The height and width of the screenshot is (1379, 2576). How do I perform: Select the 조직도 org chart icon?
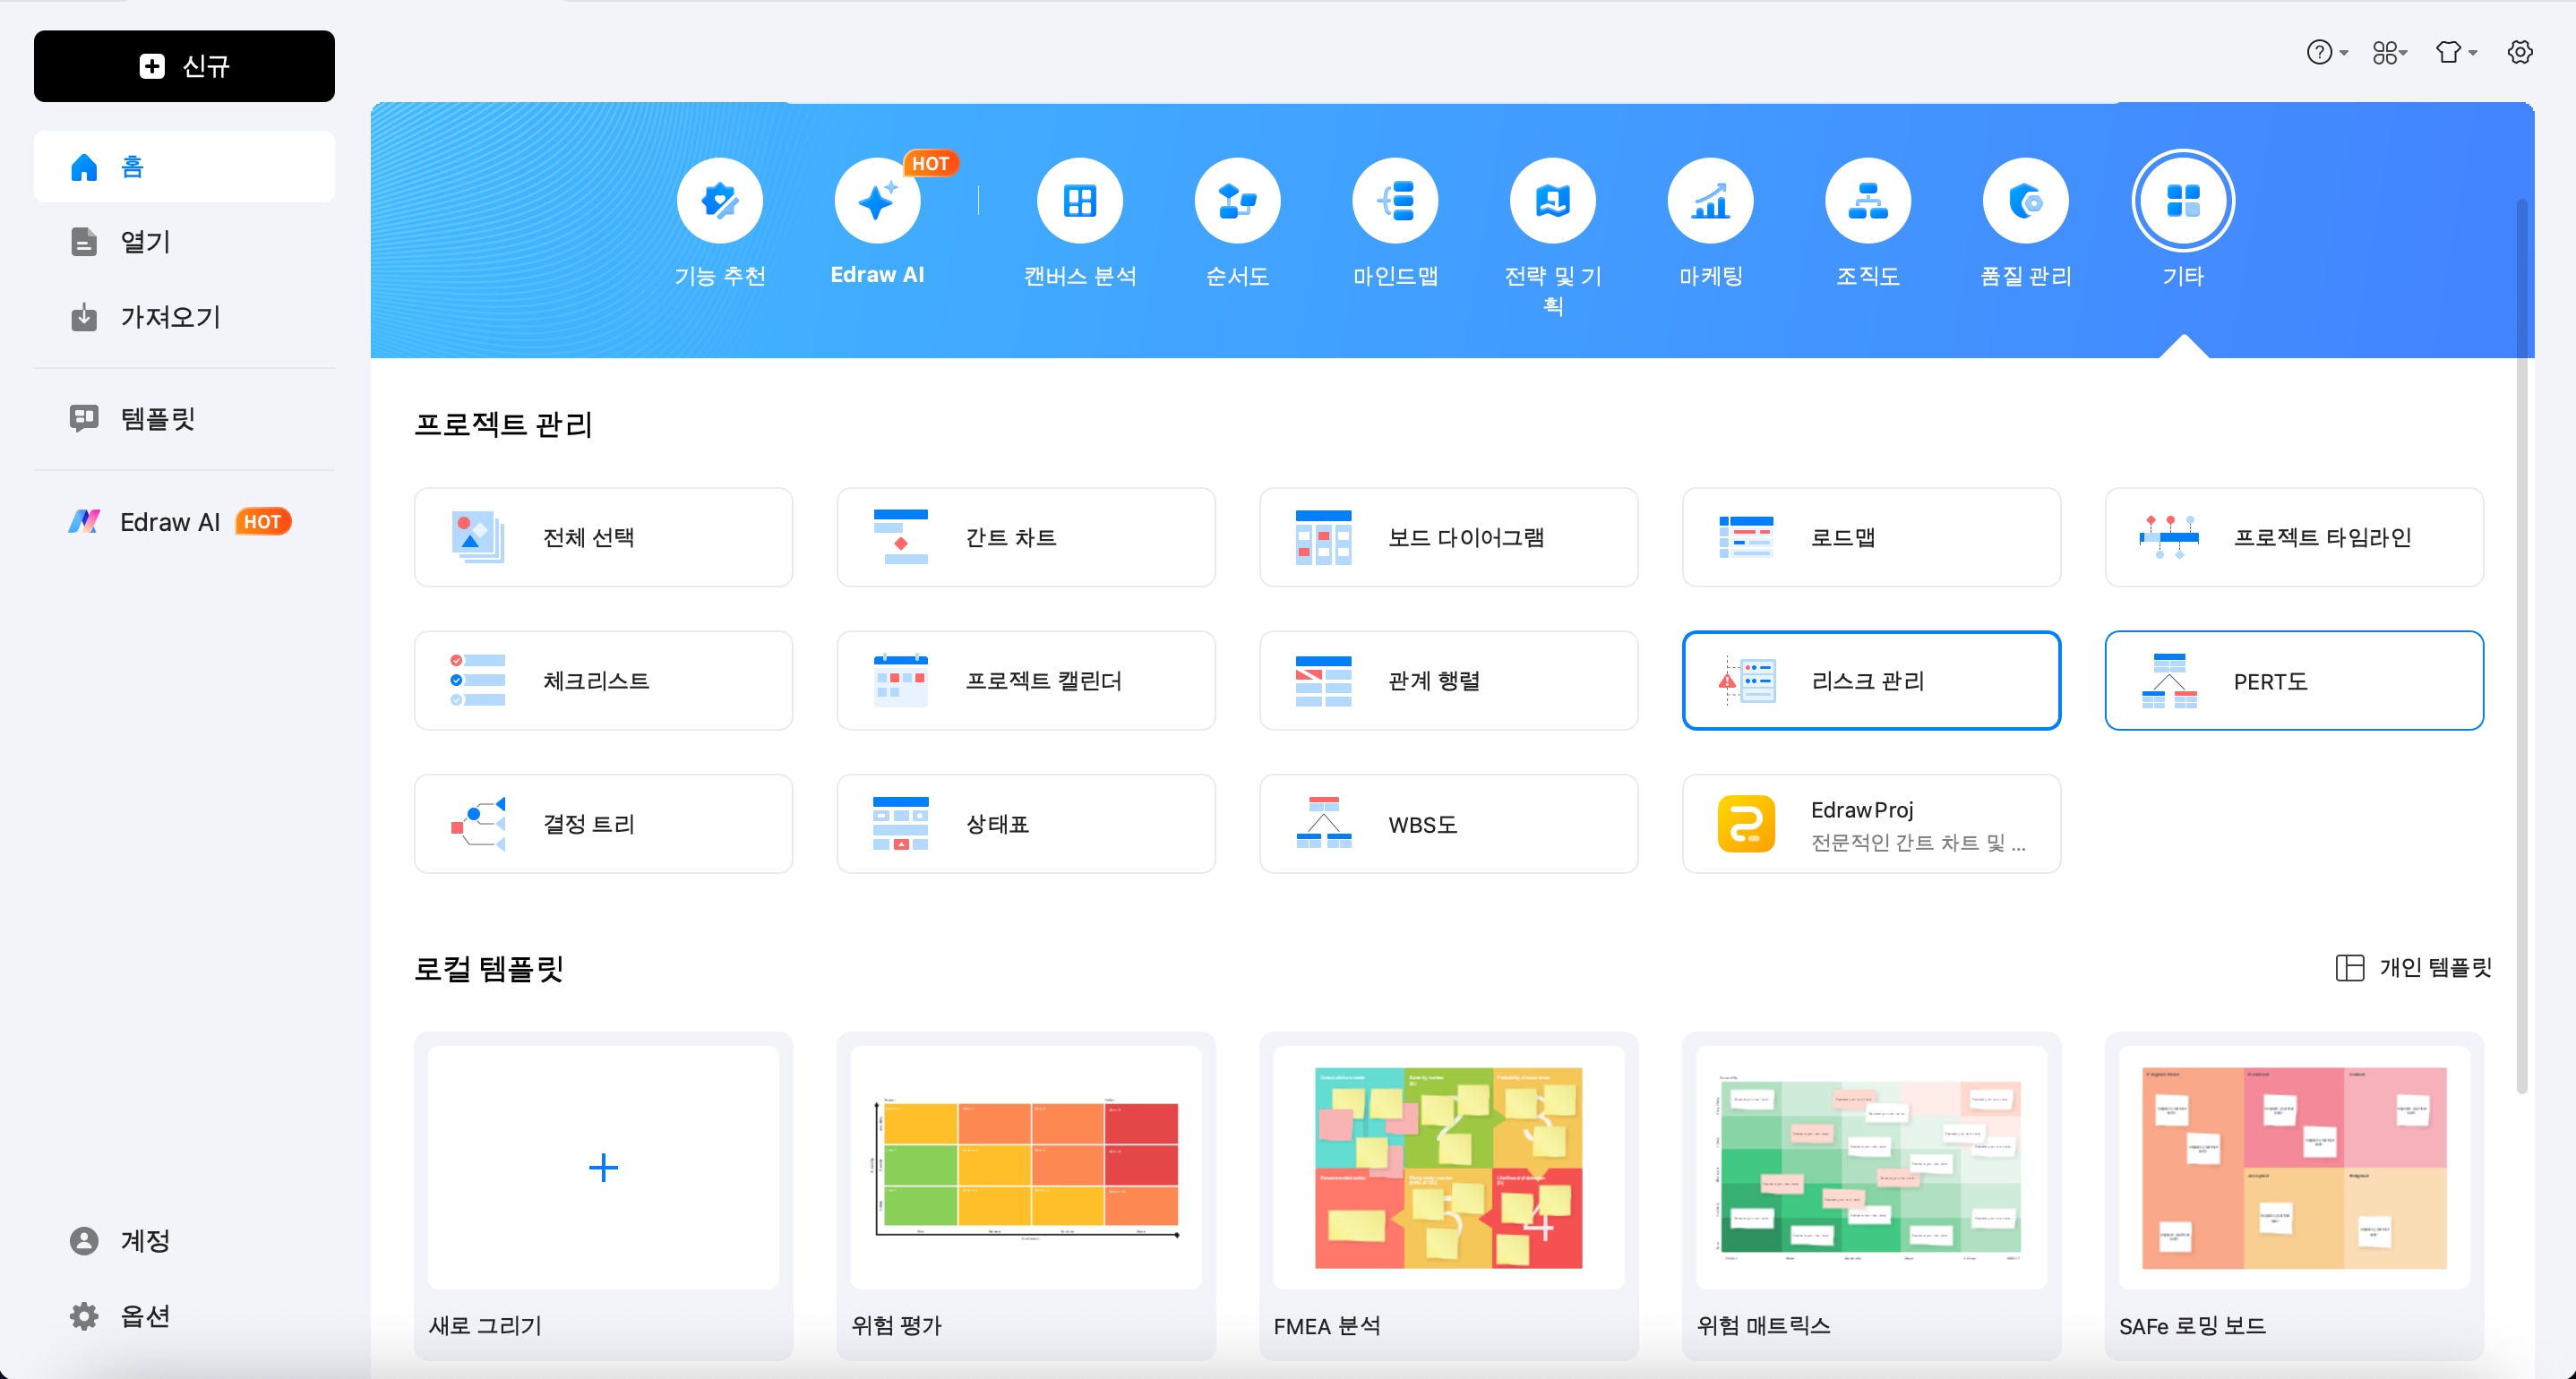(1867, 201)
